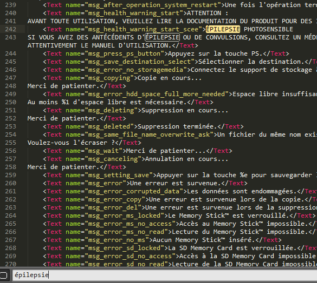Click line number 267 in the gutter
The width and height of the screenshot is (317, 283).
(x=10, y=240)
